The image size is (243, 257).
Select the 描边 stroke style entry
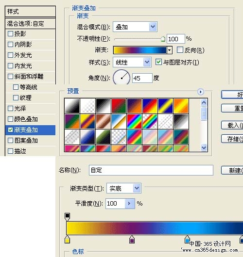tap(31, 151)
